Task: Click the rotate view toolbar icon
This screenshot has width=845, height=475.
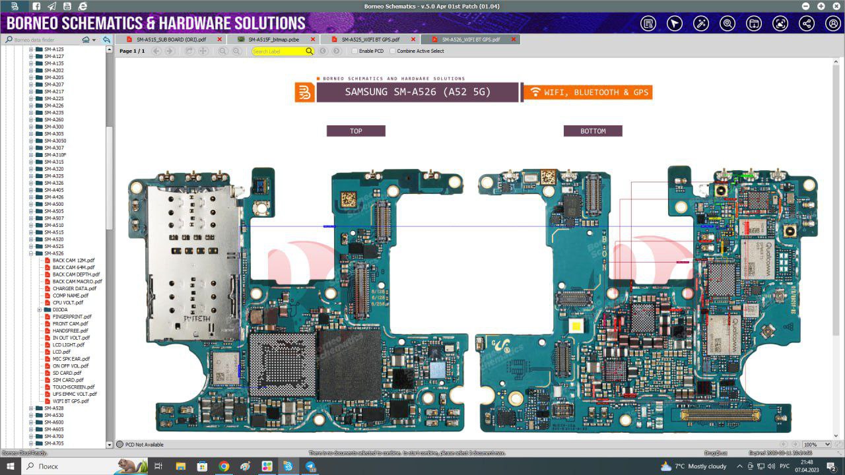Action: pyautogui.click(x=189, y=51)
